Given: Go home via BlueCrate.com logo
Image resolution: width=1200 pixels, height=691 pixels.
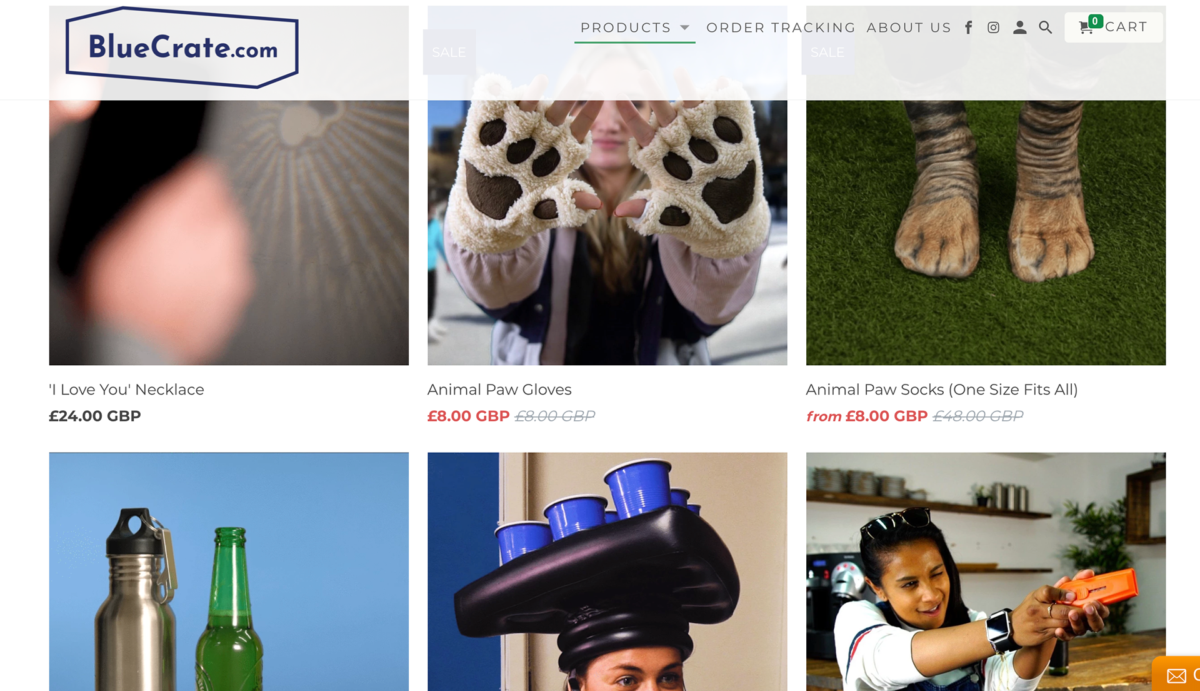Looking at the screenshot, I should tap(182, 48).
